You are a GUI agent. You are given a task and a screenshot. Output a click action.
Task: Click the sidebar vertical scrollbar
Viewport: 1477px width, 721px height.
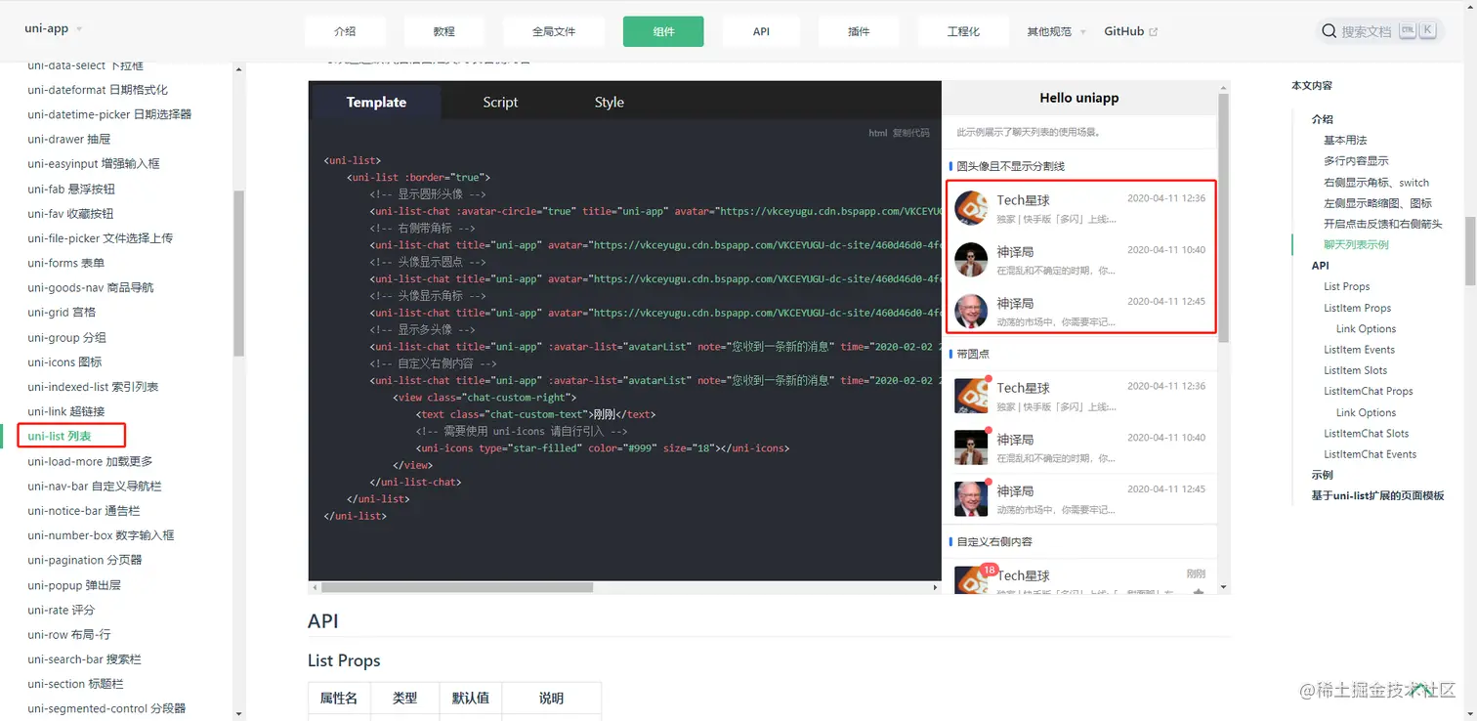(237, 274)
